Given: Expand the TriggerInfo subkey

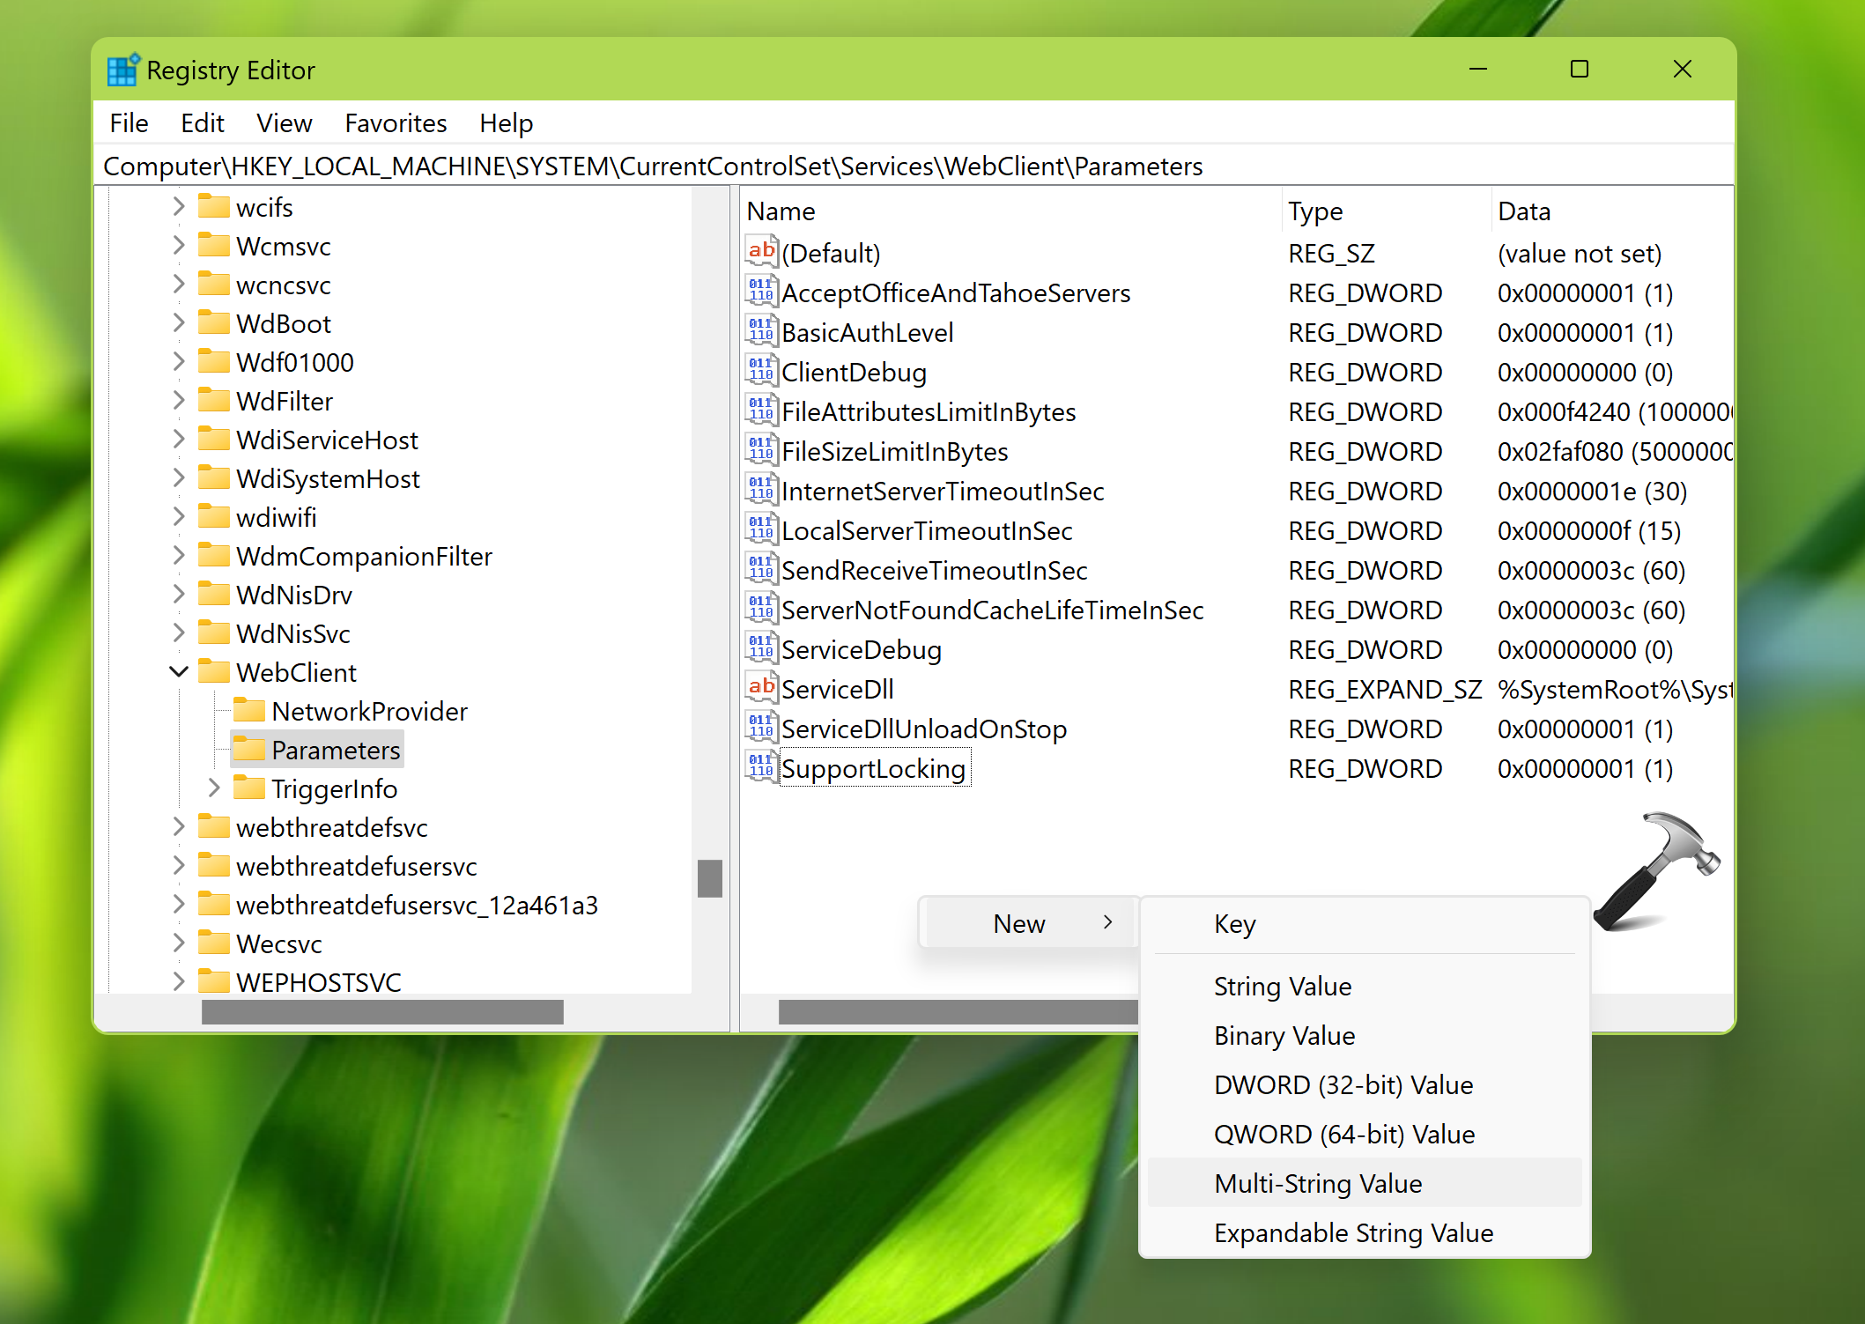Looking at the screenshot, I should click(x=214, y=788).
